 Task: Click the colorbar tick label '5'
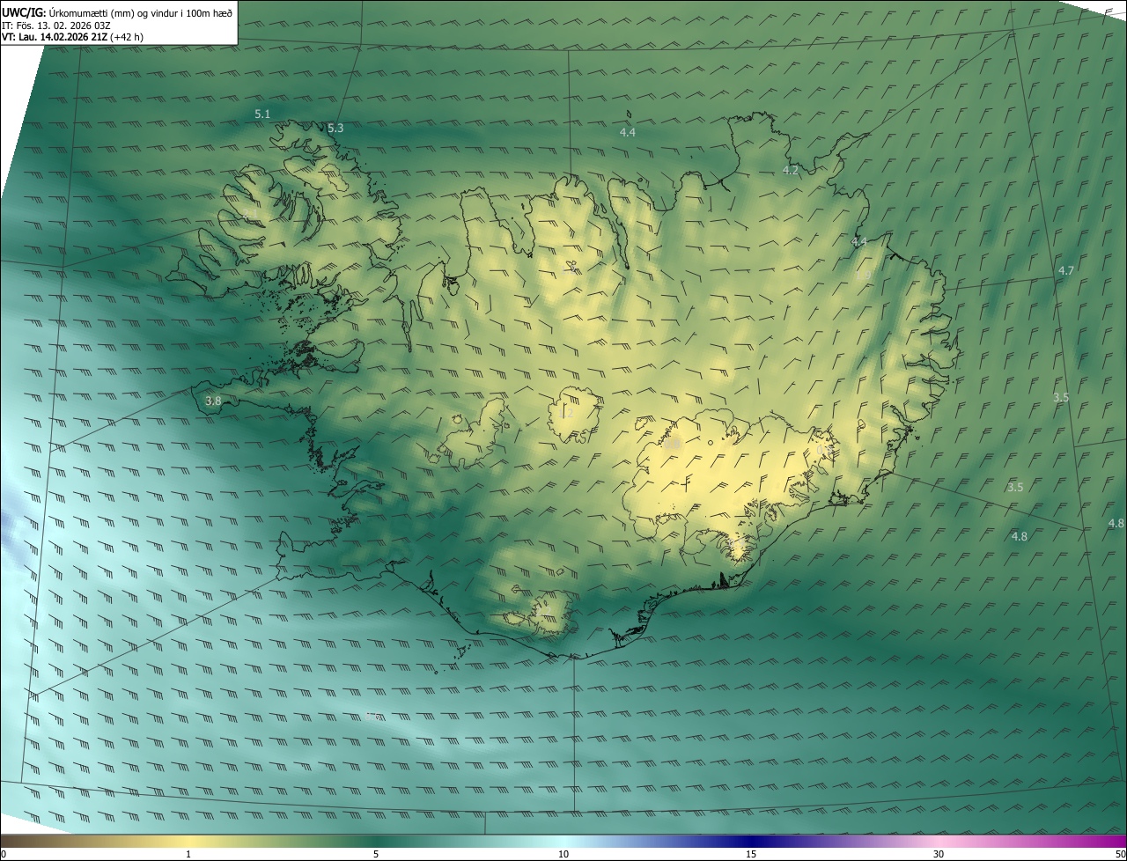[x=376, y=854]
